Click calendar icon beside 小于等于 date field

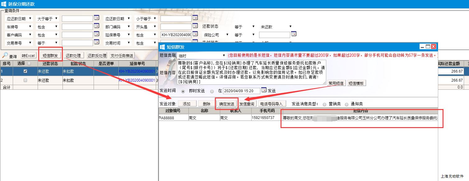pos(195,18)
